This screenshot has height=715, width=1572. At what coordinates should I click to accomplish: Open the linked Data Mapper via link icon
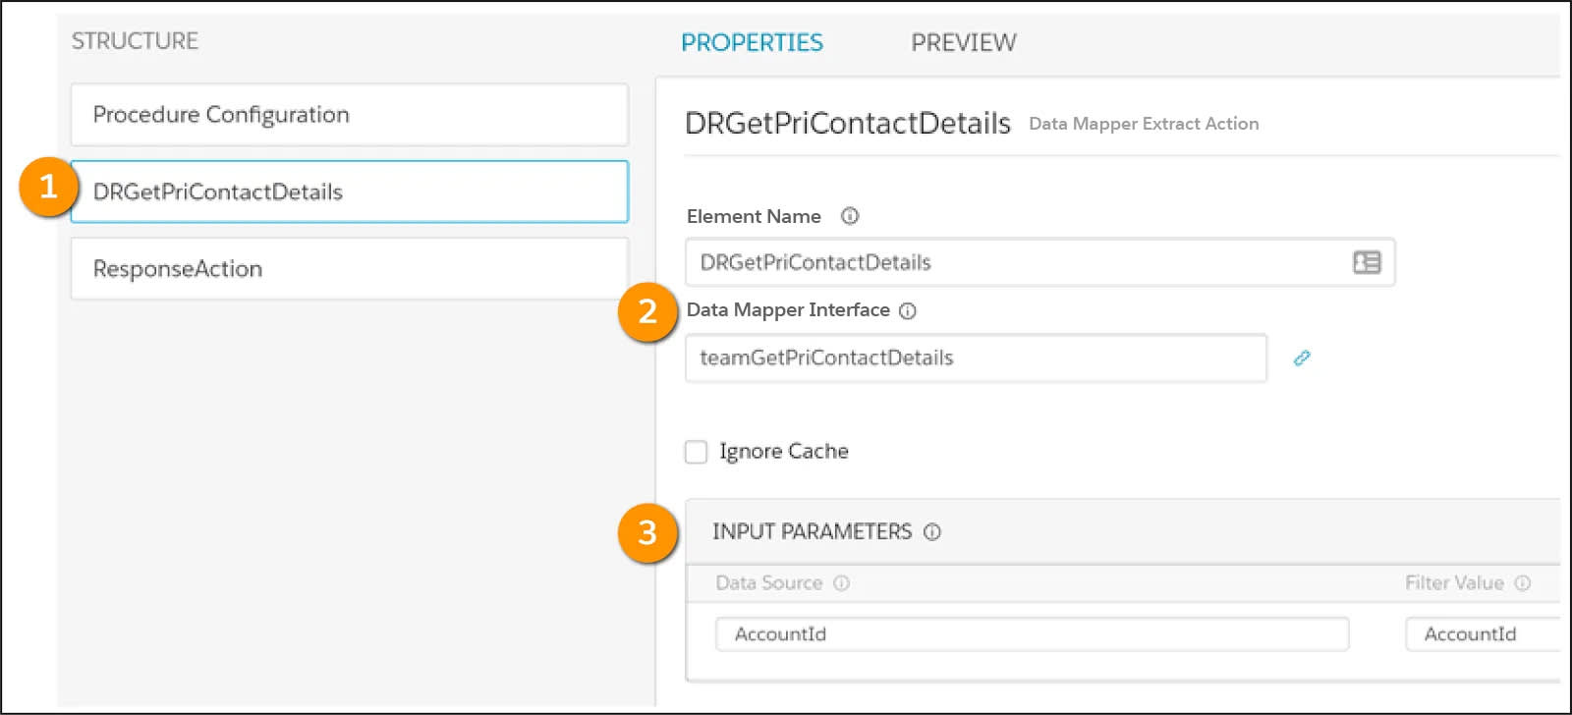1302,357
